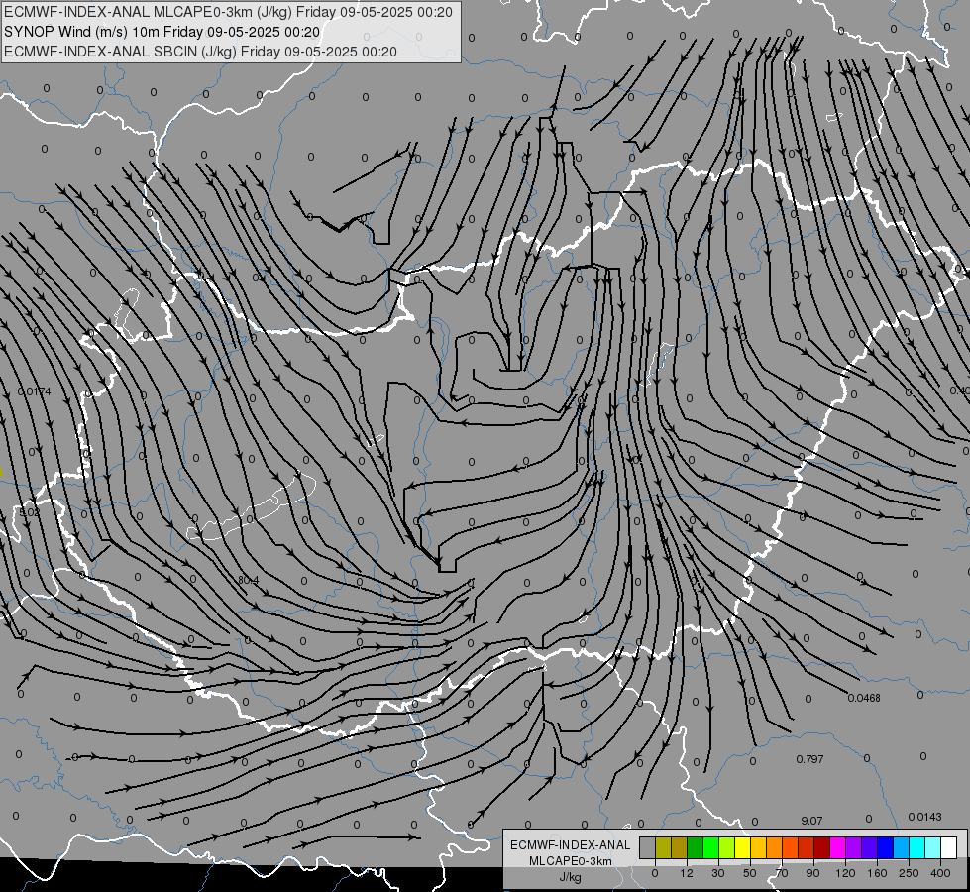Click the '50' legend tick label

point(750,873)
